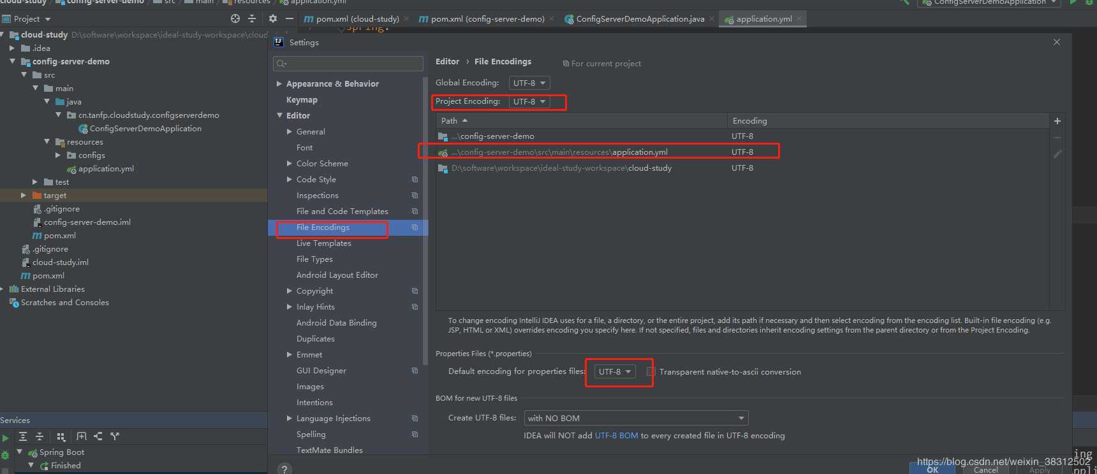Switch to application.yml editor tab
The height and width of the screenshot is (474, 1097).
764,19
